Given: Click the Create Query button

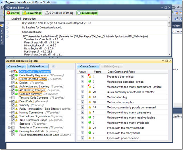Looking at the screenshot, I should (88, 66).
